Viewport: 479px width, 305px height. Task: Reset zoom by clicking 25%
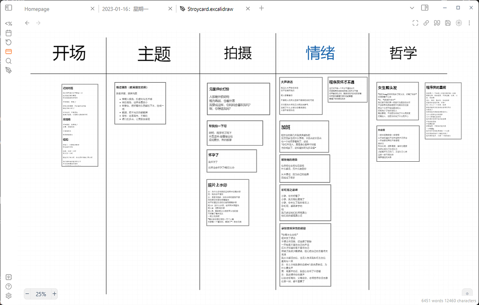41,294
